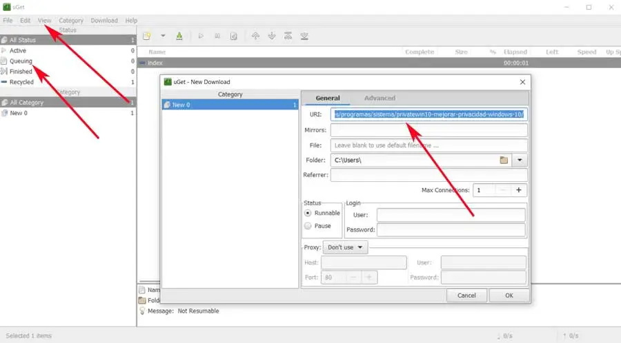The image size is (621, 343).
Task: Click the Speed column header
Action: (586, 52)
